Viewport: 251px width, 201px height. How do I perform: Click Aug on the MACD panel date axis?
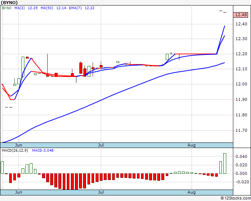[x=192, y=192]
